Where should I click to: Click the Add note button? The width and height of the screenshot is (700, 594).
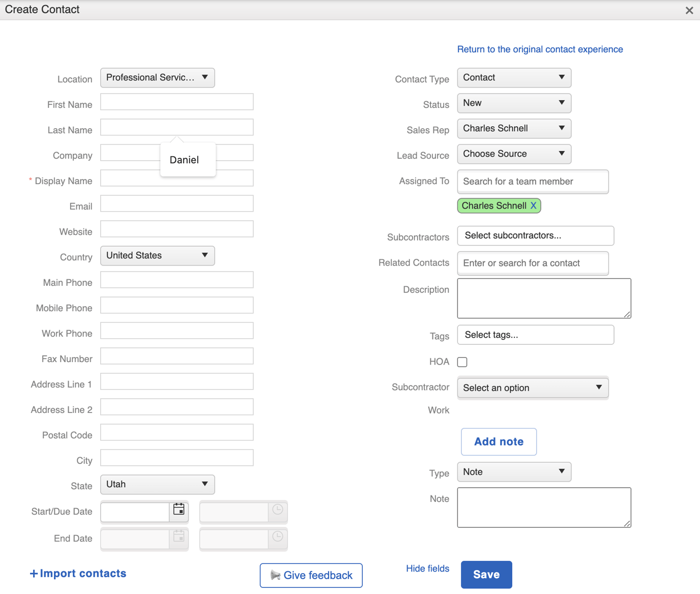coord(499,441)
